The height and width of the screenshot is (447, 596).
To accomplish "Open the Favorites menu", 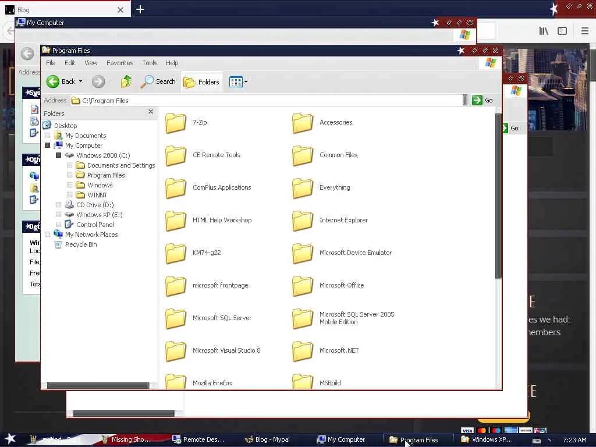I will [x=120, y=63].
